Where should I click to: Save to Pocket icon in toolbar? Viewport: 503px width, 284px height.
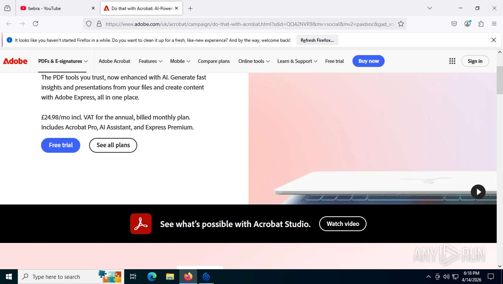click(x=454, y=24)
